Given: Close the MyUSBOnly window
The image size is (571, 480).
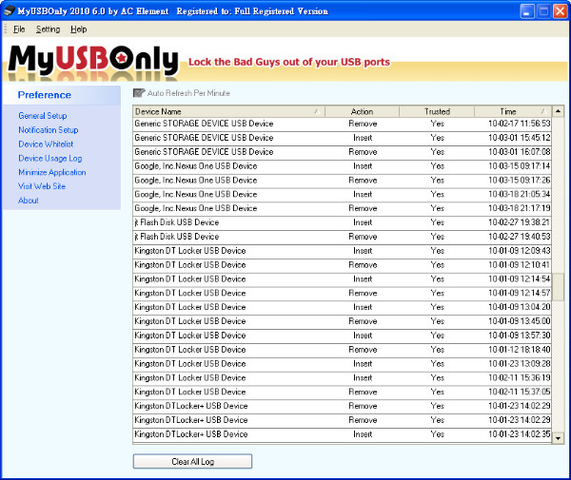Looking at the screenshot, I should coord(561,11).
